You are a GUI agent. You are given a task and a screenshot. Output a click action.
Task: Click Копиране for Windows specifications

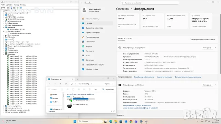pyautogui.click(x=207, y=85)
